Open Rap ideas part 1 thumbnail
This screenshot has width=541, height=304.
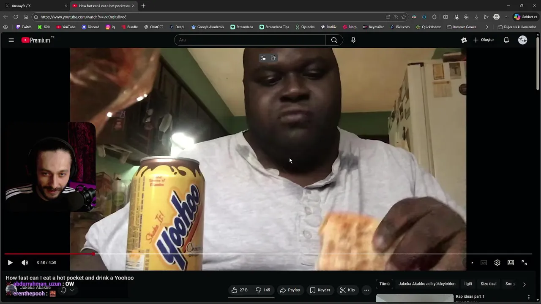click(x=415, y=299)
